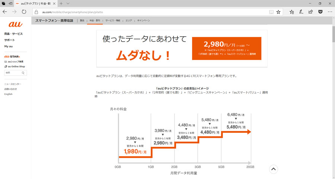Add page to favorites with star icon

click(x=278, y=12)
